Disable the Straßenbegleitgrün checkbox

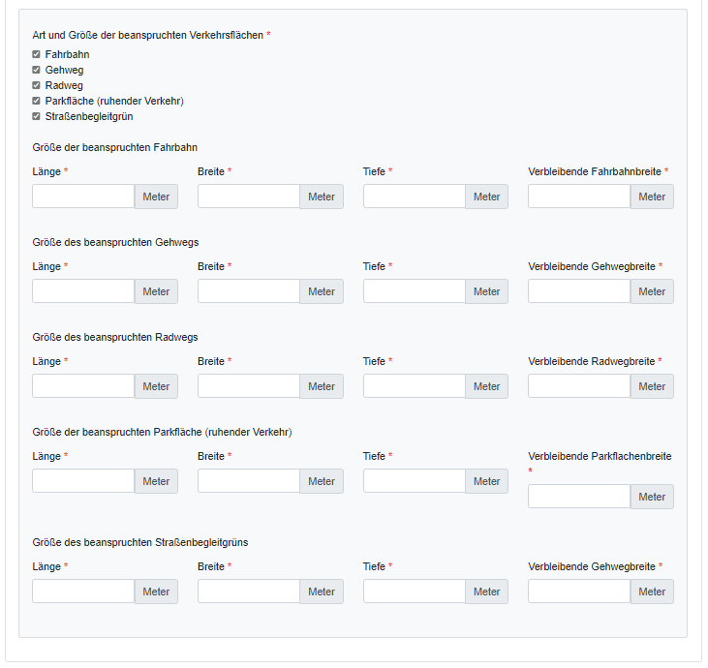coord(37,117)
